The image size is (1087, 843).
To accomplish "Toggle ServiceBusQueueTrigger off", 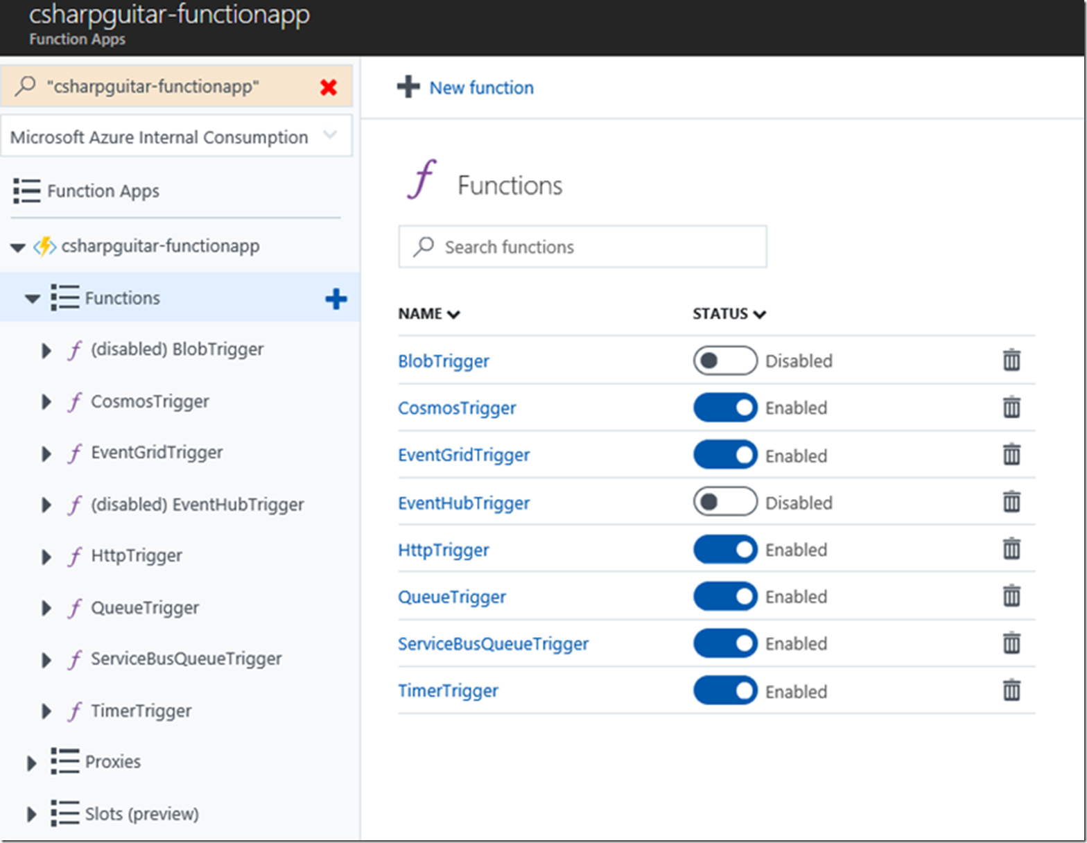I will (725, 643).
